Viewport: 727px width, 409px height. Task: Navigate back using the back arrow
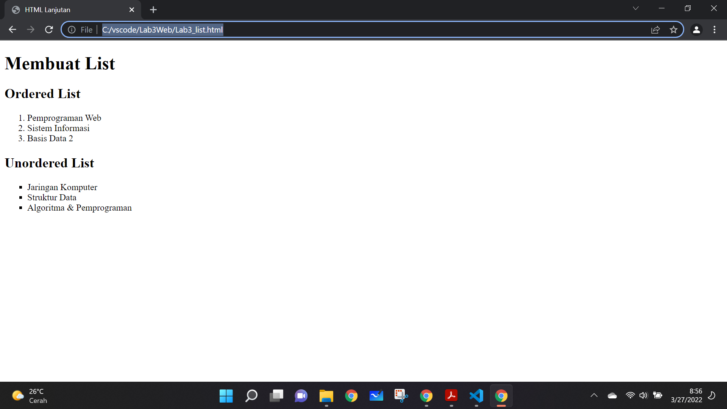tap(12, 30)
